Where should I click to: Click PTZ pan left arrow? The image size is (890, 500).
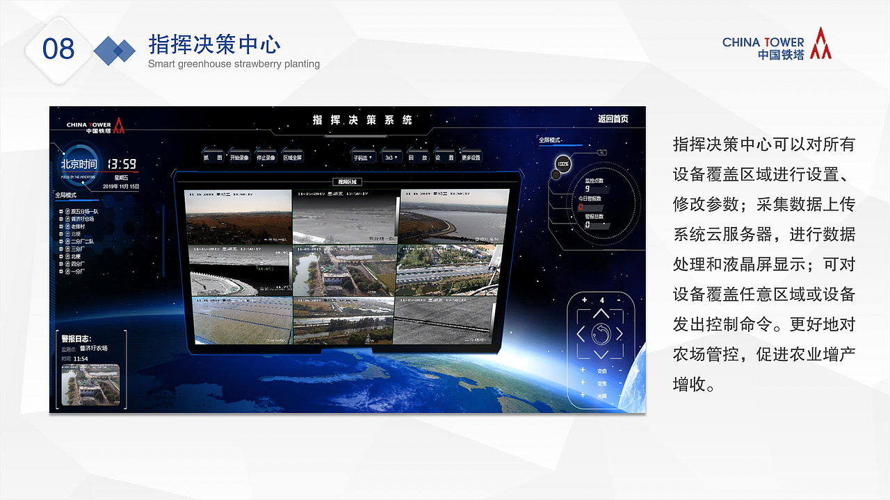(x=581, y=334)
